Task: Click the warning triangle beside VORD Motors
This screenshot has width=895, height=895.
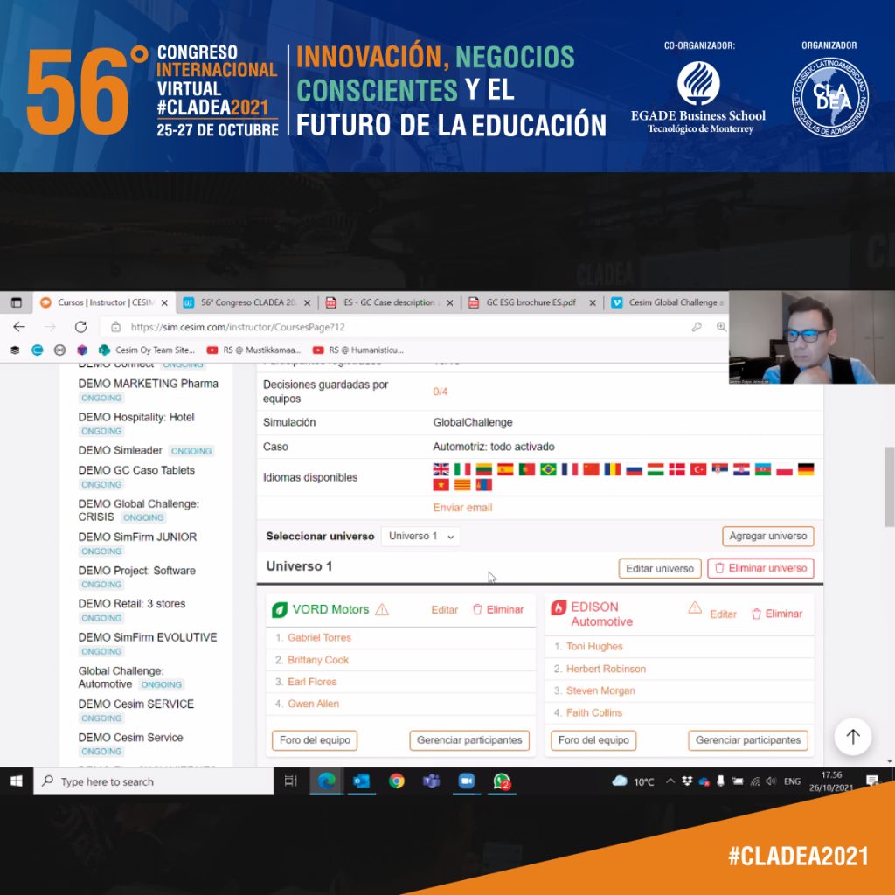Action: pos(382,609)
